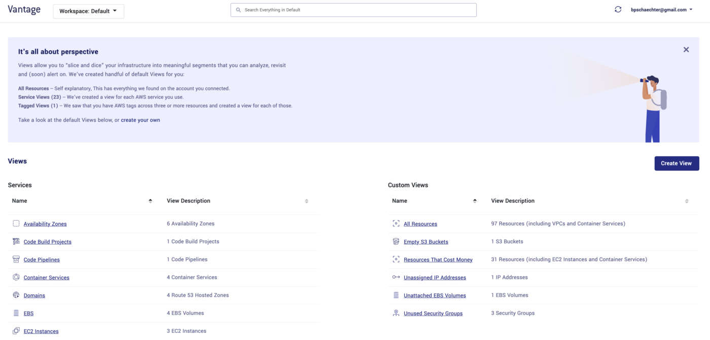Click the Unattached EBS Volumes icon
The height and width of the screenshot is (340, 710).
pyautogui.click(x=396, y=295)
